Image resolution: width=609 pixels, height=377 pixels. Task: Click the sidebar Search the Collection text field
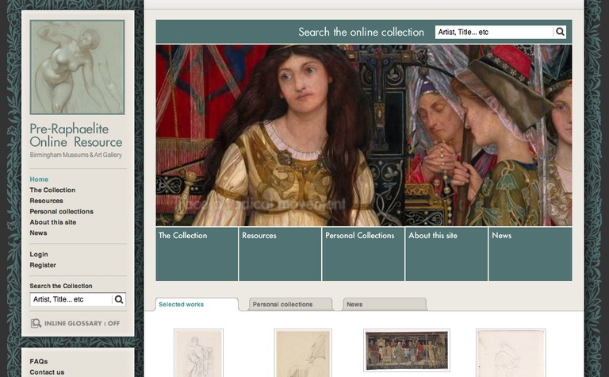coord(70,300)
